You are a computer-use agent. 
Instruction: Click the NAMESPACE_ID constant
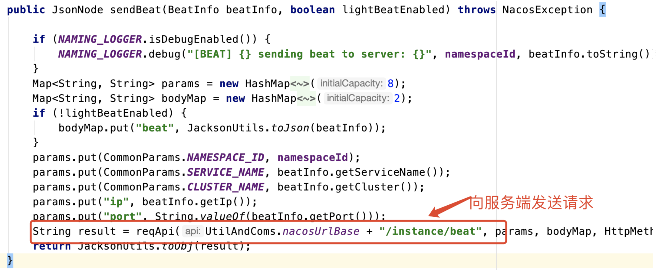225,158
